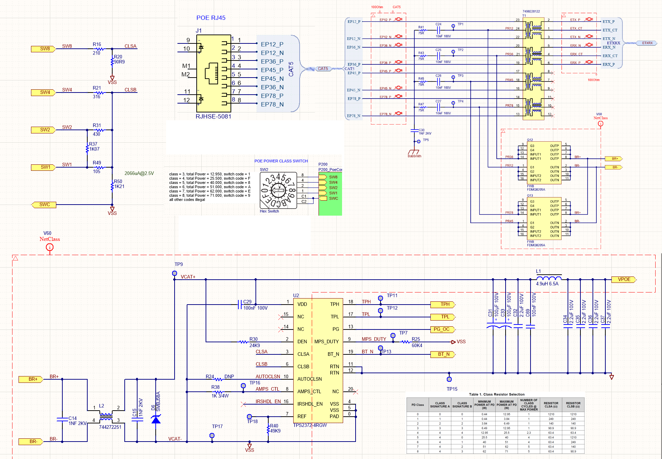Viewport: 662px width, 459px height.
Task: Click the TP15 test point circle
Action: [449, 379]
